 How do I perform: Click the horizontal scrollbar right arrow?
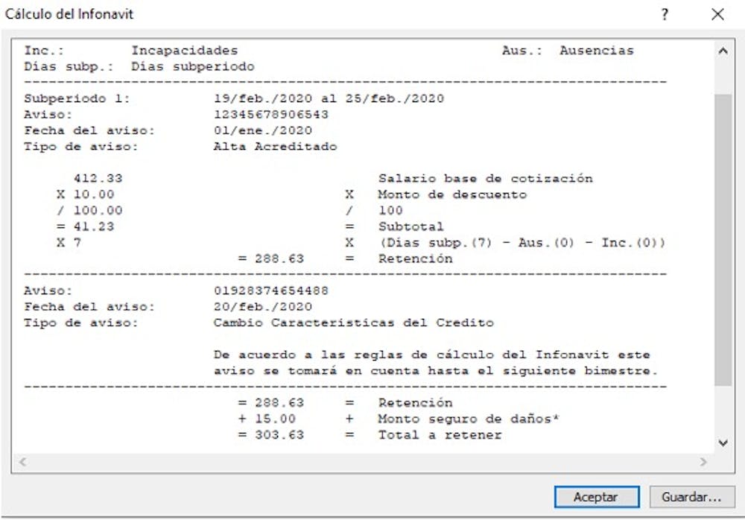tap(703, 462)
